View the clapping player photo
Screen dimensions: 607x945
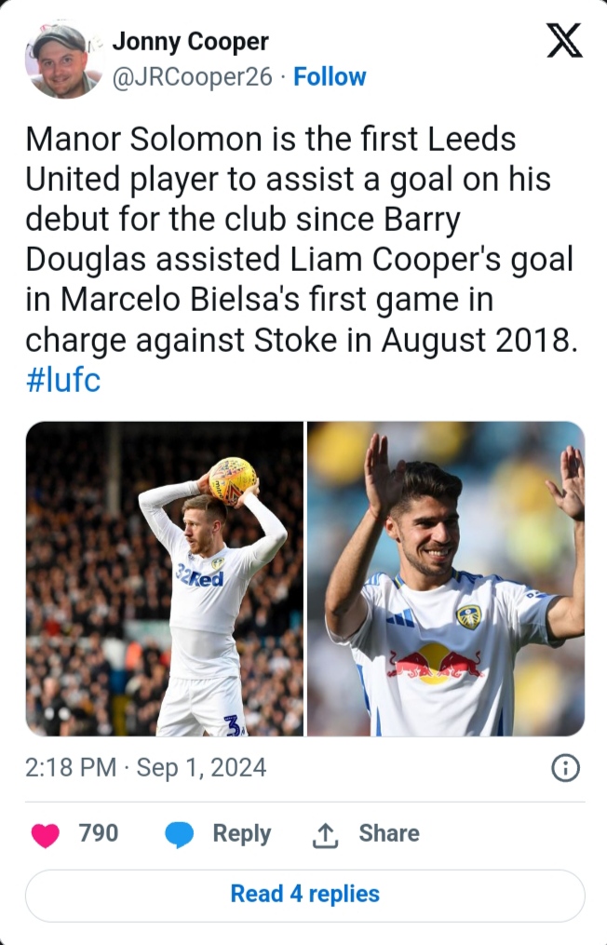coord(446,578)
